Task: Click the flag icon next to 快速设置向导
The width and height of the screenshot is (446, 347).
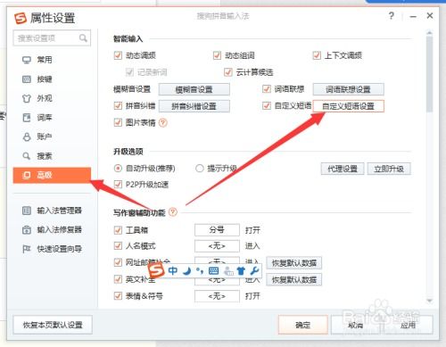Action: pyautogui.click(x=27, y=249)
